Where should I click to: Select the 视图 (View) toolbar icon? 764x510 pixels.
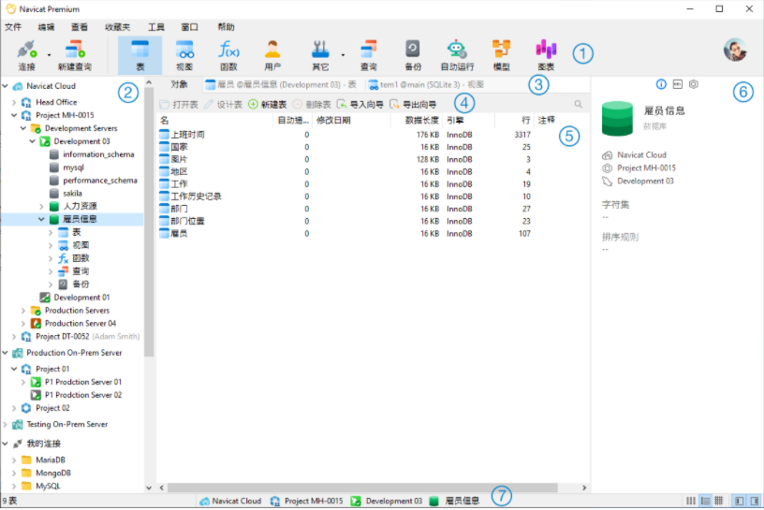coord(184,55)
